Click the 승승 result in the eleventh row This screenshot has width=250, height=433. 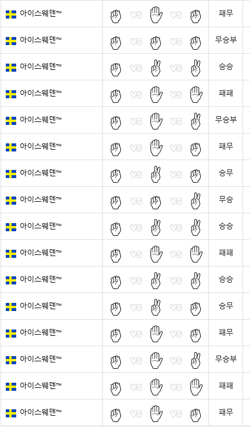point(226,279)
